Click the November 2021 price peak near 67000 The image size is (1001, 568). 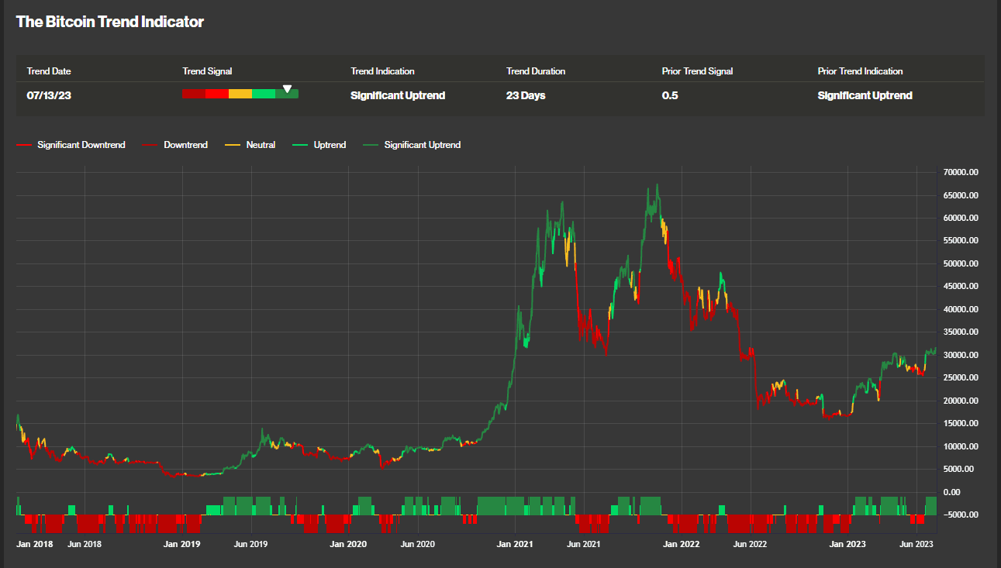point(657,186)
